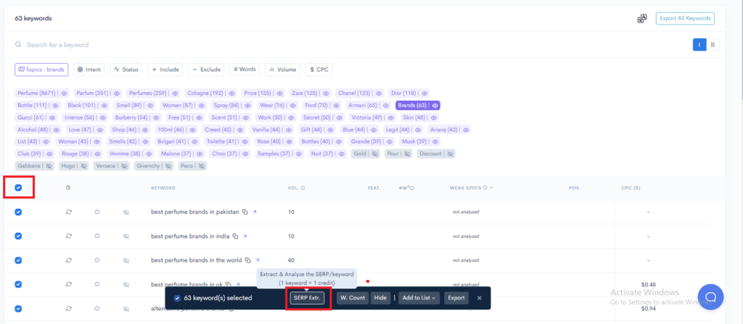Image resolution: width=743 pixels, height=324 pixels.
Task: Close the selection action bar
Action: tap(480, 298)
